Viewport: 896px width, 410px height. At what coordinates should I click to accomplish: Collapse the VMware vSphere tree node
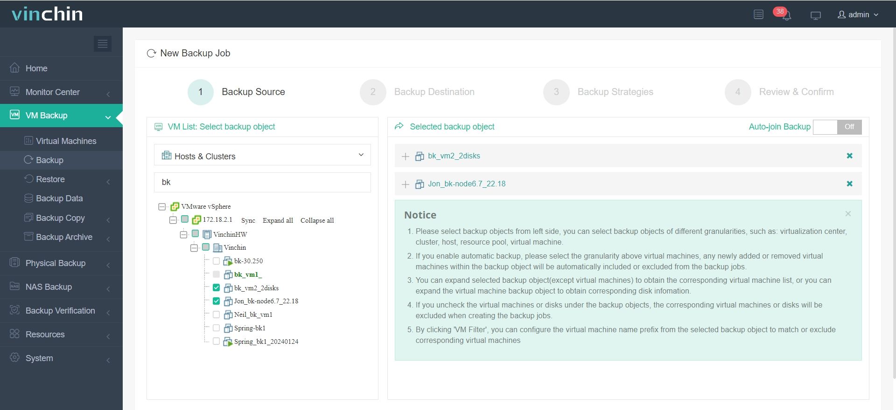[162, 206]
